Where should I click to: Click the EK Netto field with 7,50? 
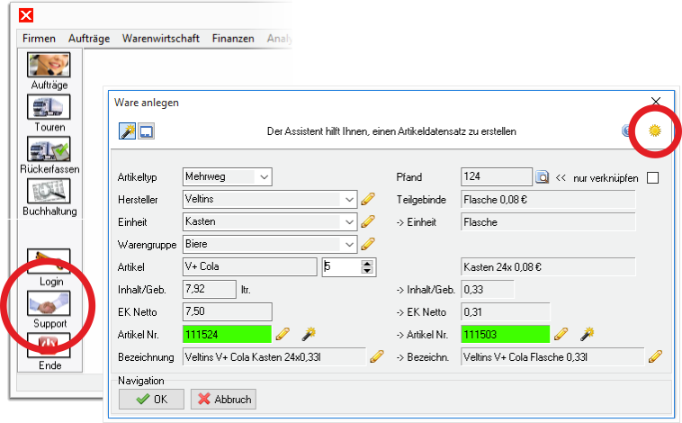pos(228,312)
